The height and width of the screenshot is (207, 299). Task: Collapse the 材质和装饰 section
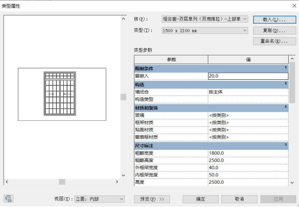point(286,107)
